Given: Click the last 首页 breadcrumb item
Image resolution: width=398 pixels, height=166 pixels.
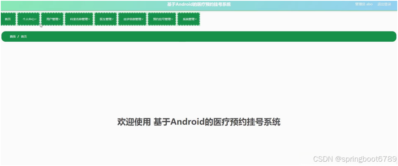Looking at the screenshot, I should point(24,37).
